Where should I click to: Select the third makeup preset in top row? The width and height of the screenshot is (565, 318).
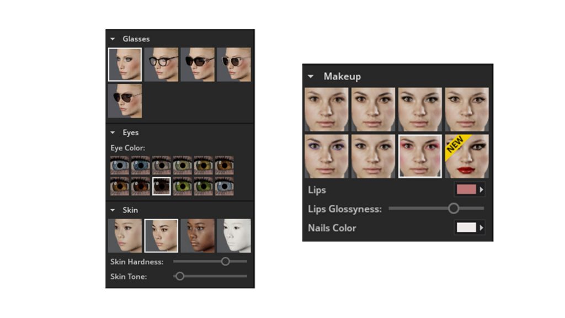pos(420,109)
